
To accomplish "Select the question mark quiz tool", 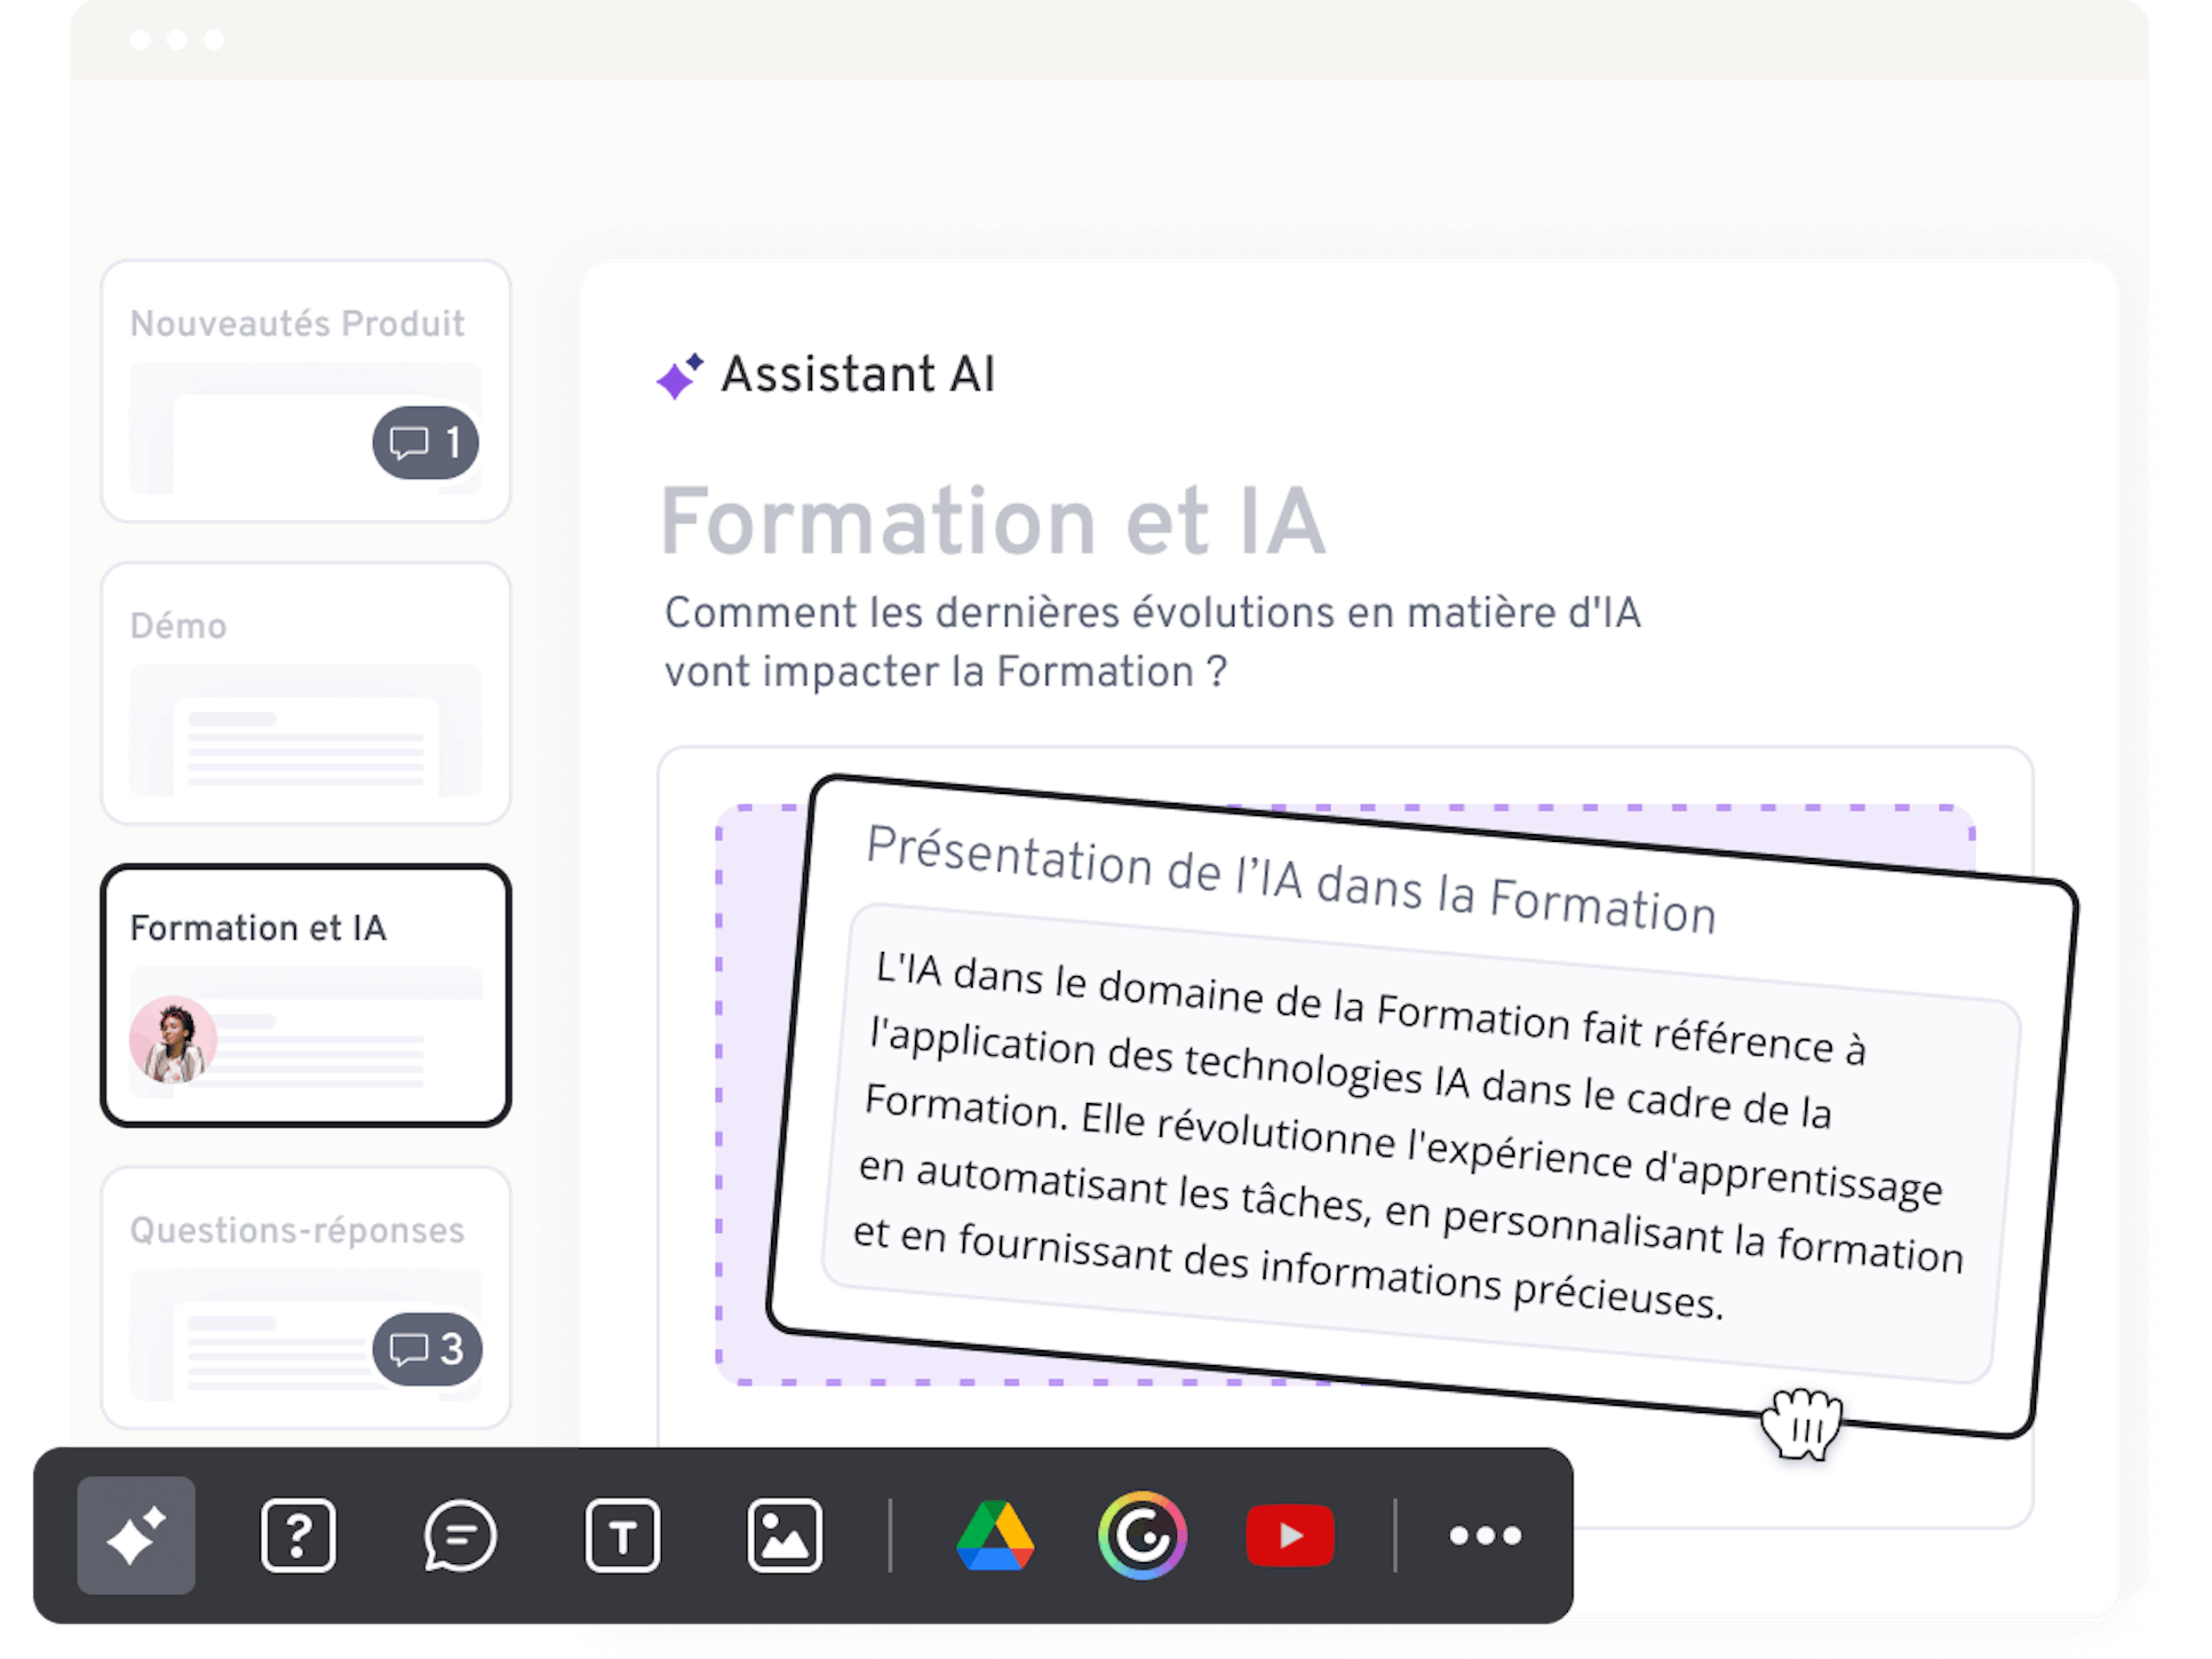I will coord(298,1535).
